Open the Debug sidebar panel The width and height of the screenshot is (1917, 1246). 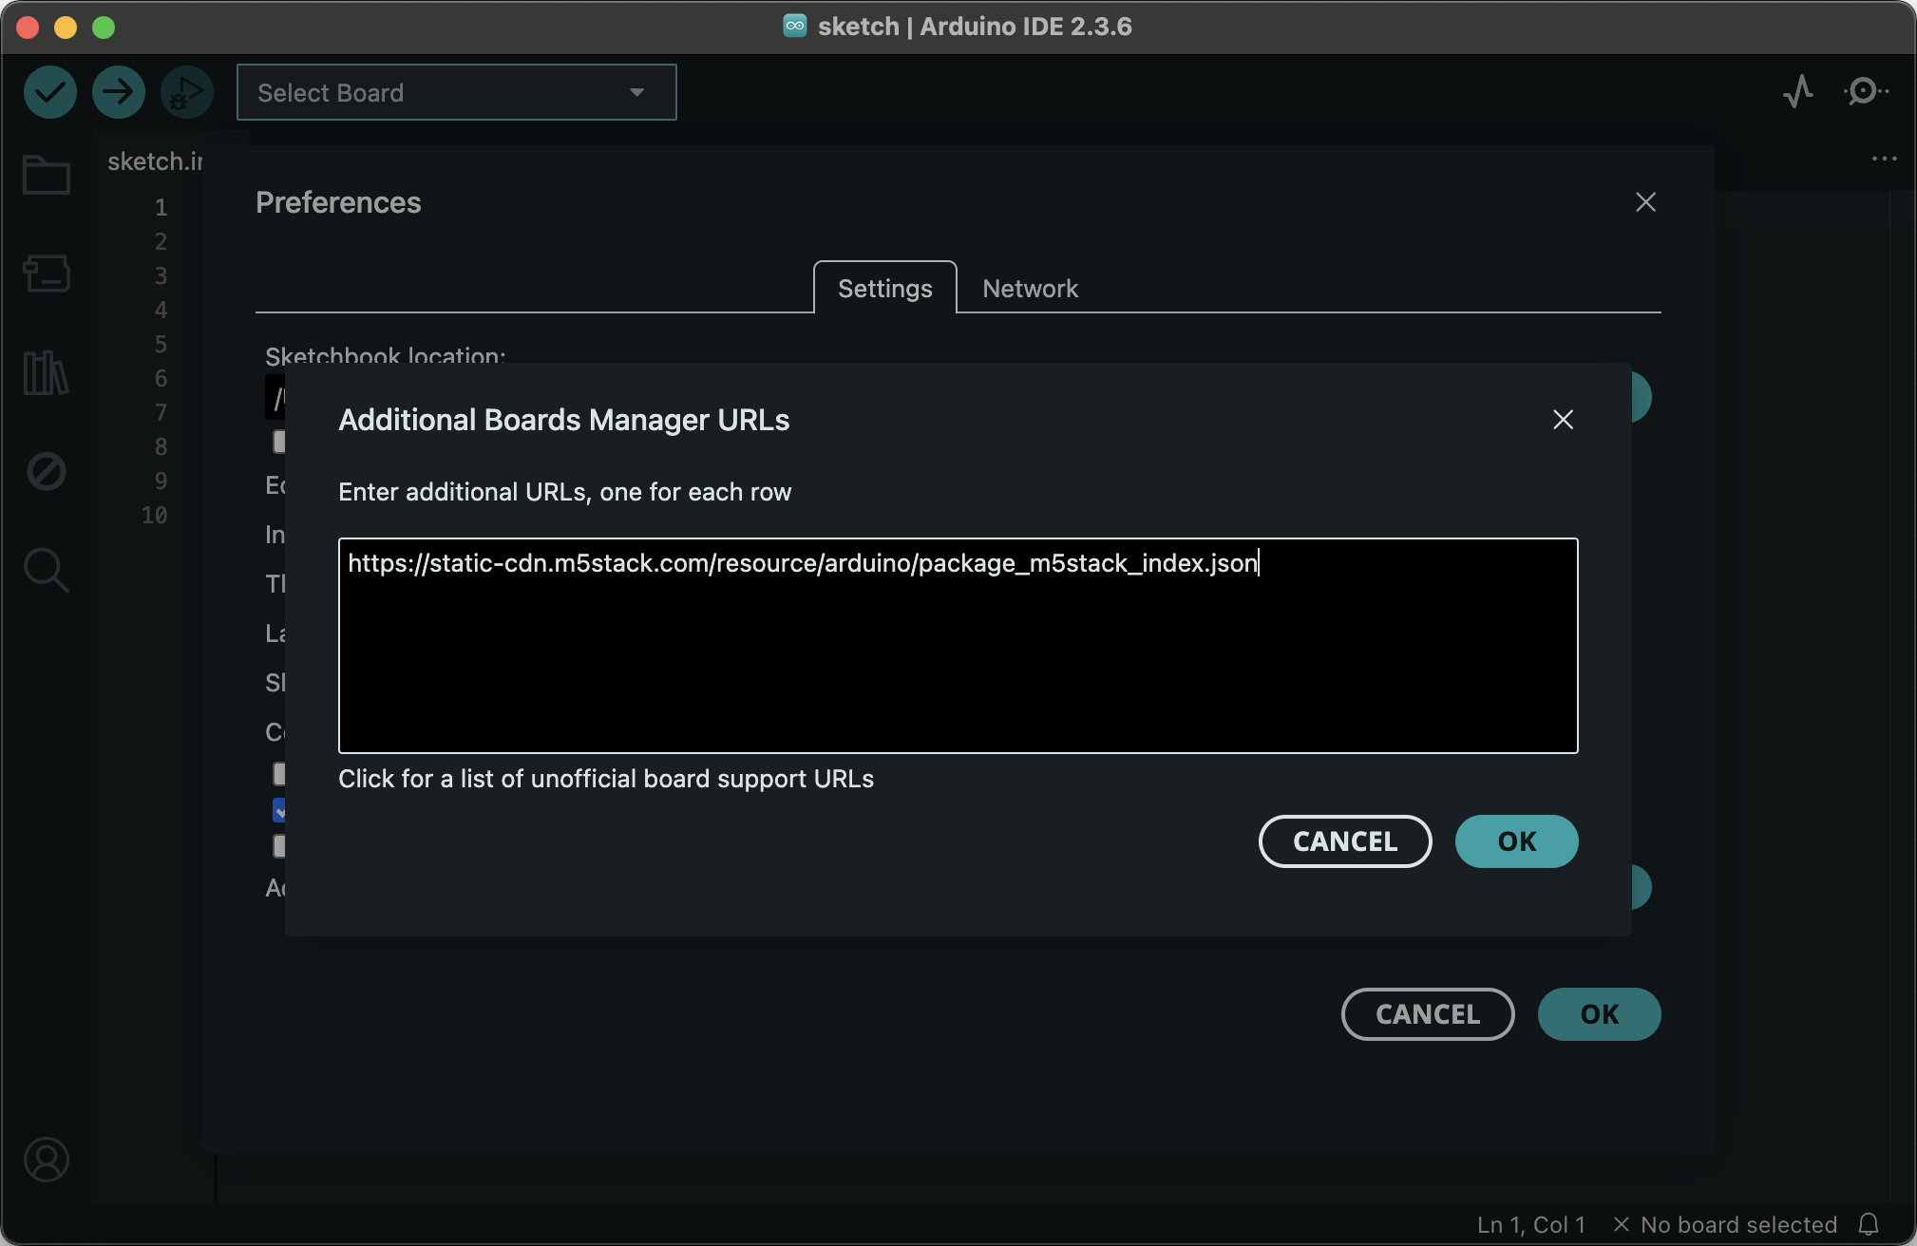click(x=46, y=471)
